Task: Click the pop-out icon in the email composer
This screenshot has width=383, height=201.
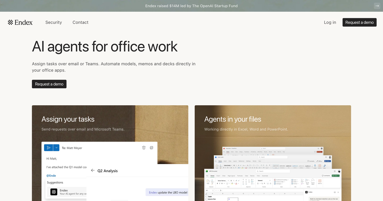Action: (152, 148)
